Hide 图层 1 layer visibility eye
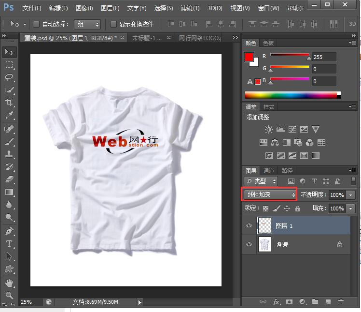Image resolution: width=361 pixels, height=312 pixels. click(249, 225)
